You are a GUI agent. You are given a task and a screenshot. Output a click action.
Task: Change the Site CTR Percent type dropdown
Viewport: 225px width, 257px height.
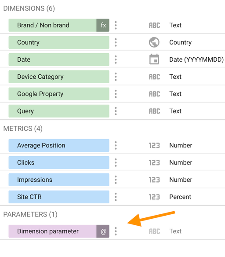(x=180, y=197)
